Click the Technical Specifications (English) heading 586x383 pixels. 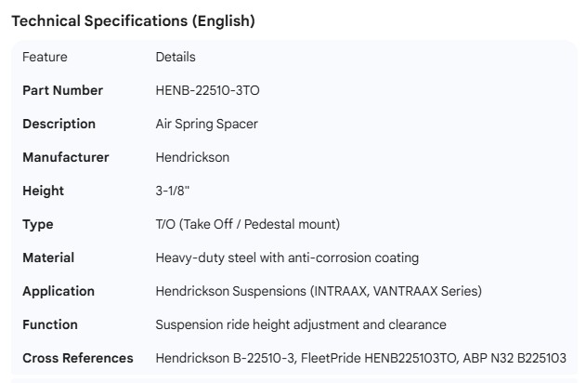point(133,21)
